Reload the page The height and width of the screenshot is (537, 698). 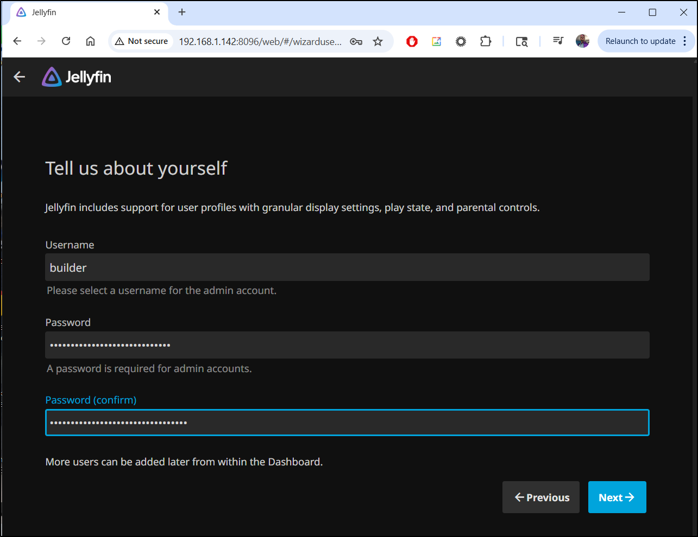pos(66,41)
